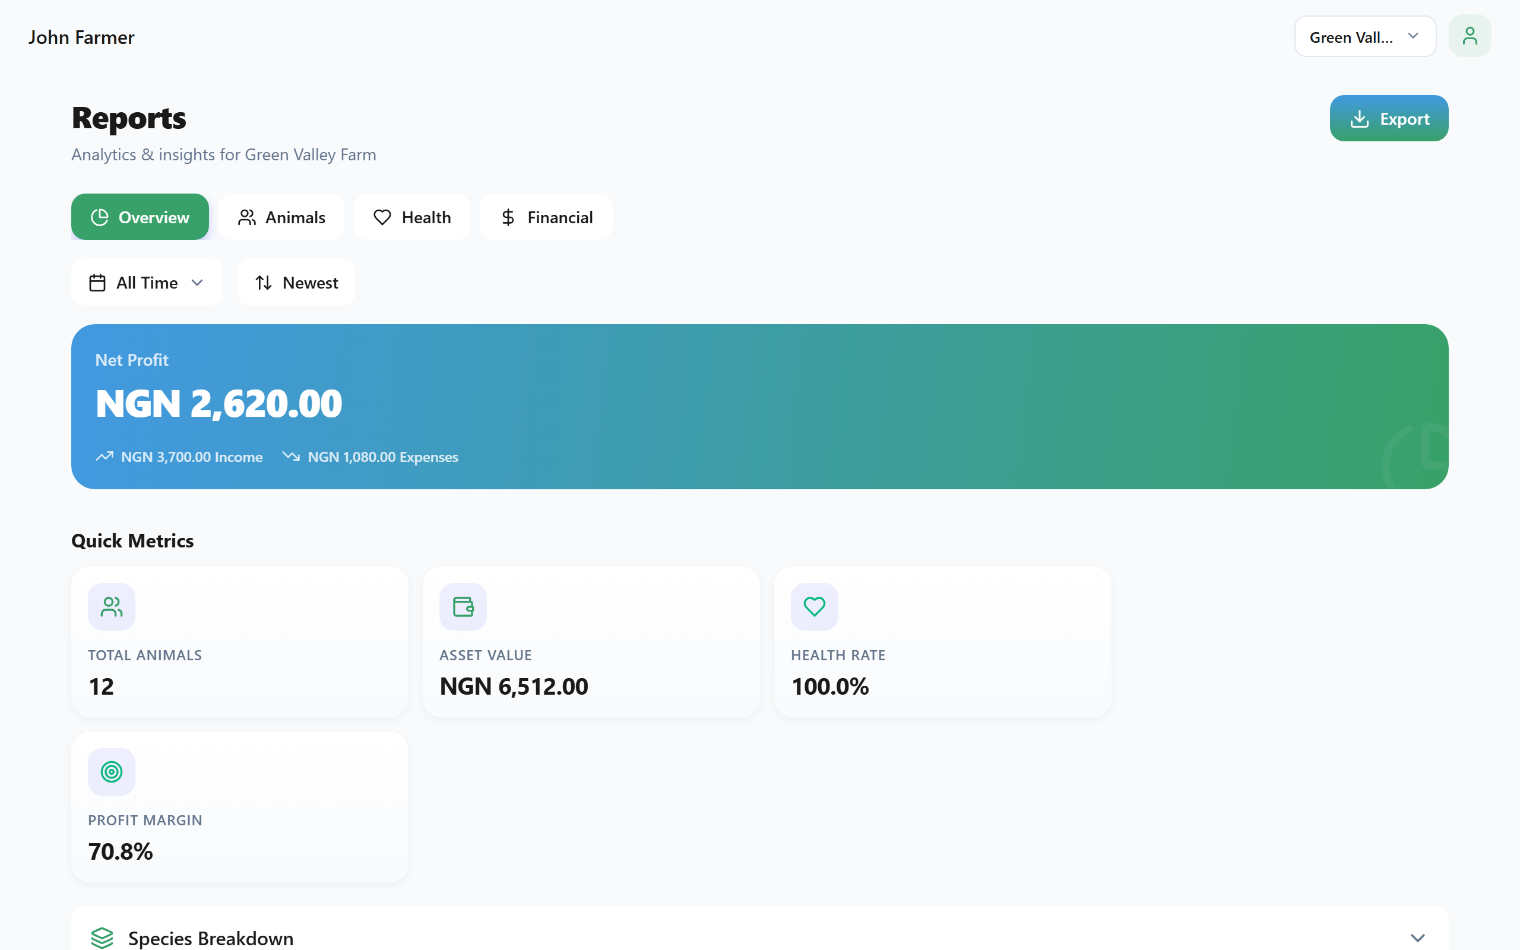
Task: Open the Green Vall... farm selector
Action: (1365, 36)
